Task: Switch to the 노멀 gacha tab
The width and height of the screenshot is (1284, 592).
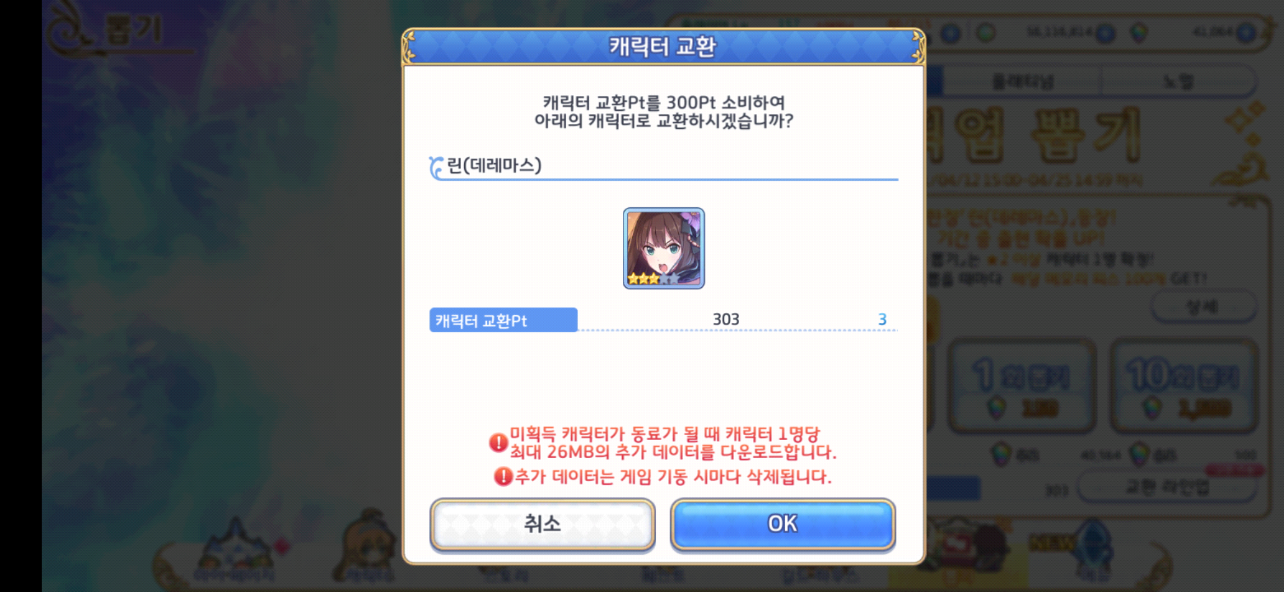Action: point(1178,82)
